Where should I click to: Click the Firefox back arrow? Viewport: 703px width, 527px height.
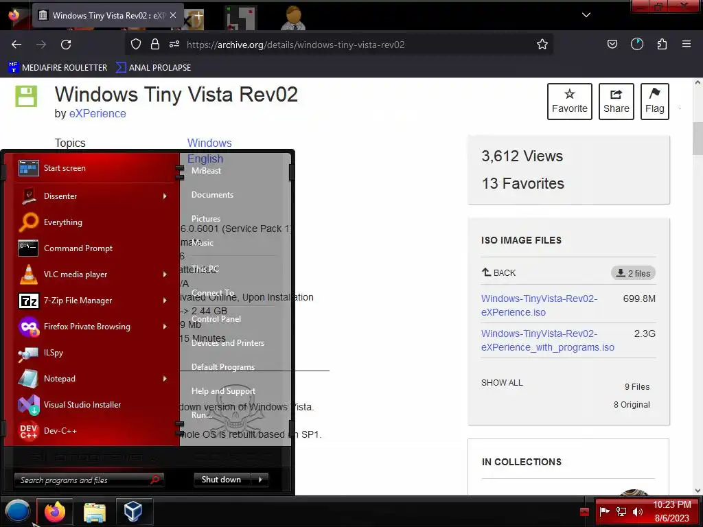pos(16,45)
